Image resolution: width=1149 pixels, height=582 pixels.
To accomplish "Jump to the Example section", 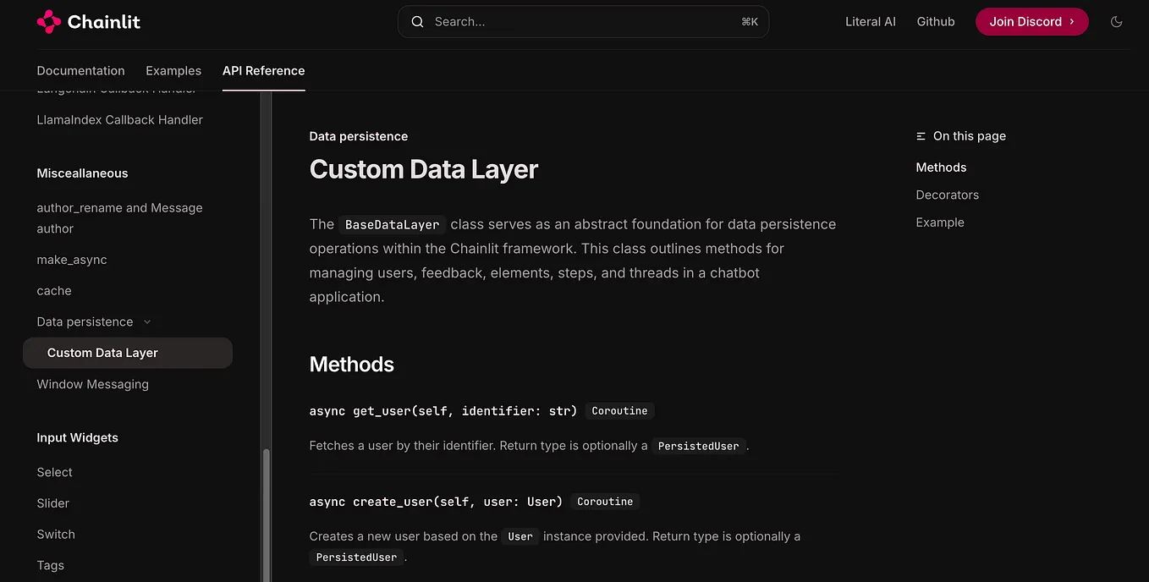I will point(940,222).
